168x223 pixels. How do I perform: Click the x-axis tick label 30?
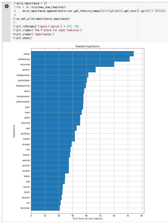(72, 216)
